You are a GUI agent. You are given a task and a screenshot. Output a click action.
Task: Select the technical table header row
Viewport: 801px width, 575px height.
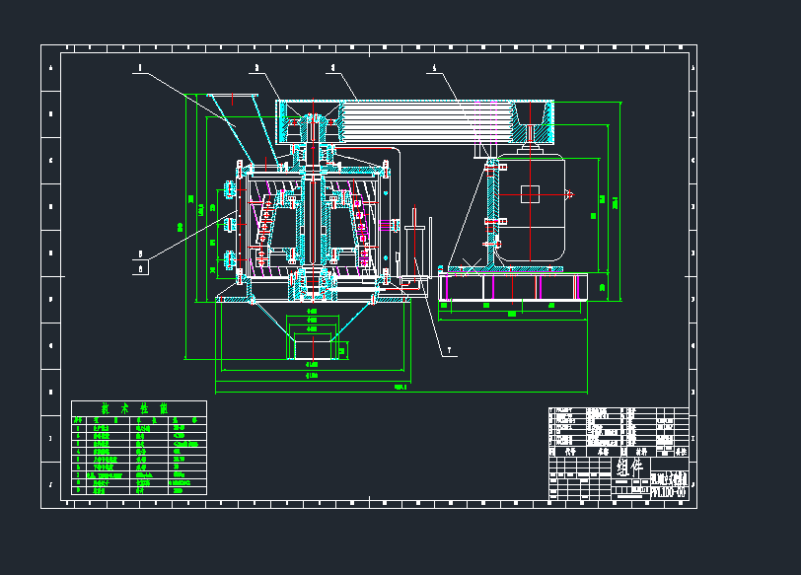click(x=139, y=419)
